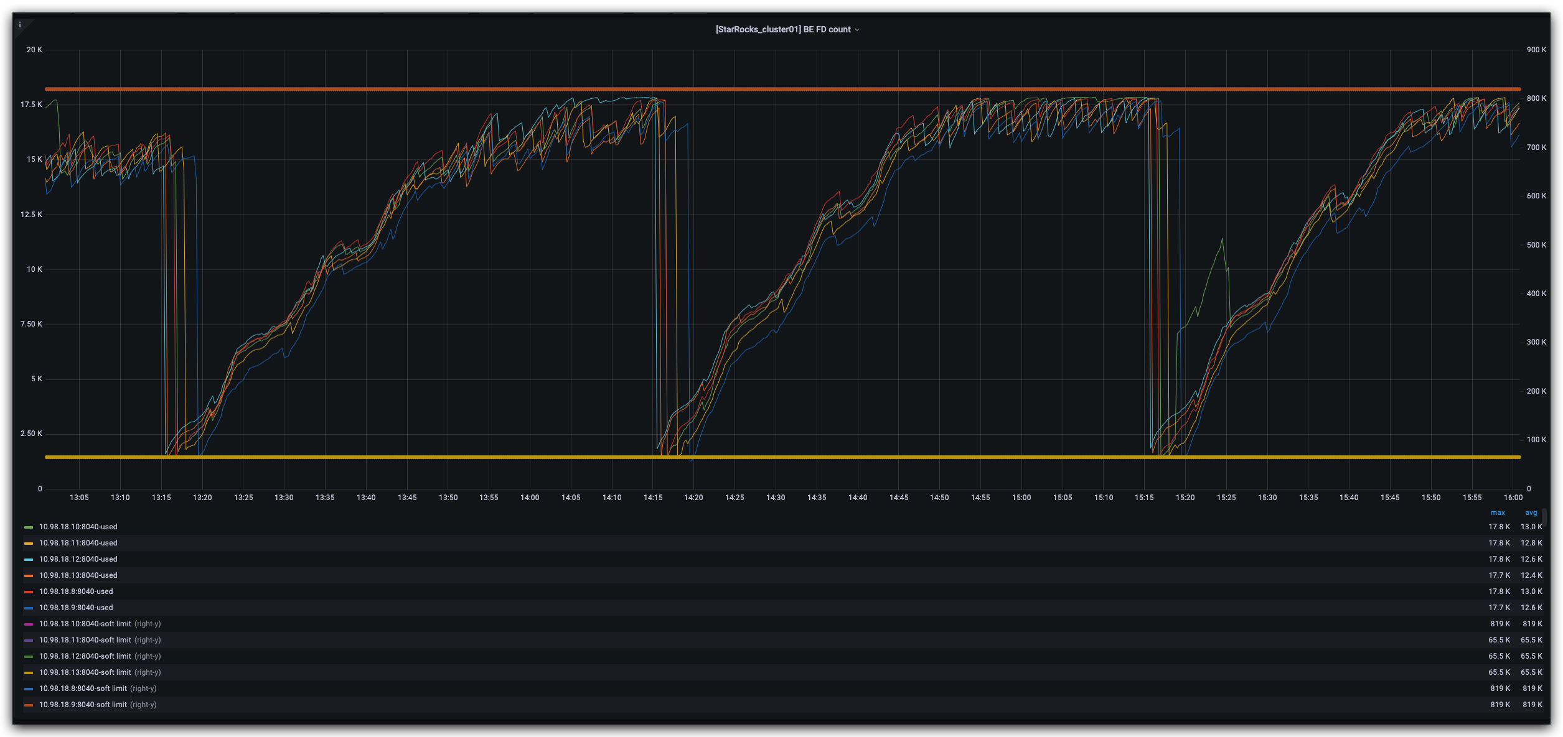Image resolution: width=1563 pixels, height=737 pixels.
Task: Click the 15:20 time axis label
Action: click(x=1185, y=498)
